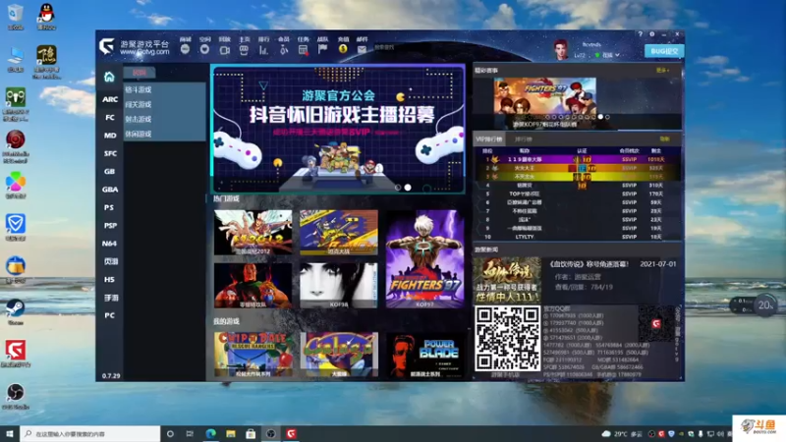The width and height of the screenshot is (786, 442).
Task: Open the 空间 heart icon in toolbar
Action: [x=204, y=49]
